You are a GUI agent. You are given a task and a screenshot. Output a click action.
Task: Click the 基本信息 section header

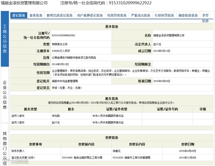click(112, 26)
